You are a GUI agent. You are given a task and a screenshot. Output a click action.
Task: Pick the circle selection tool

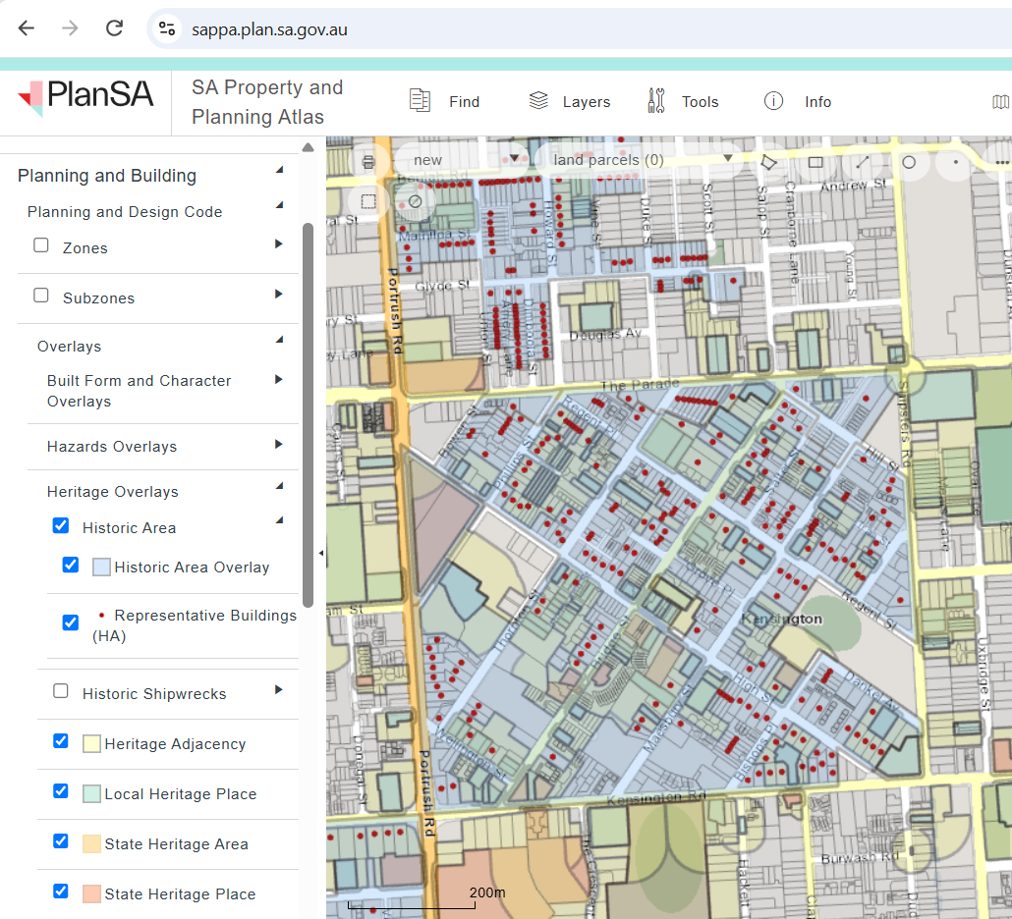click(x=909, y=162)
